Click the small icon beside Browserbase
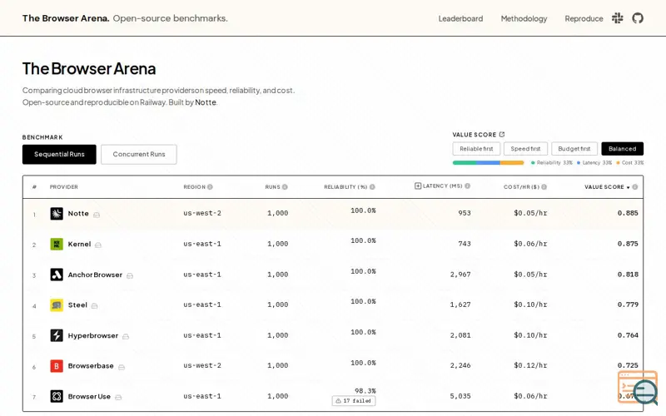666x416 pixels. (x=122, y=367)
